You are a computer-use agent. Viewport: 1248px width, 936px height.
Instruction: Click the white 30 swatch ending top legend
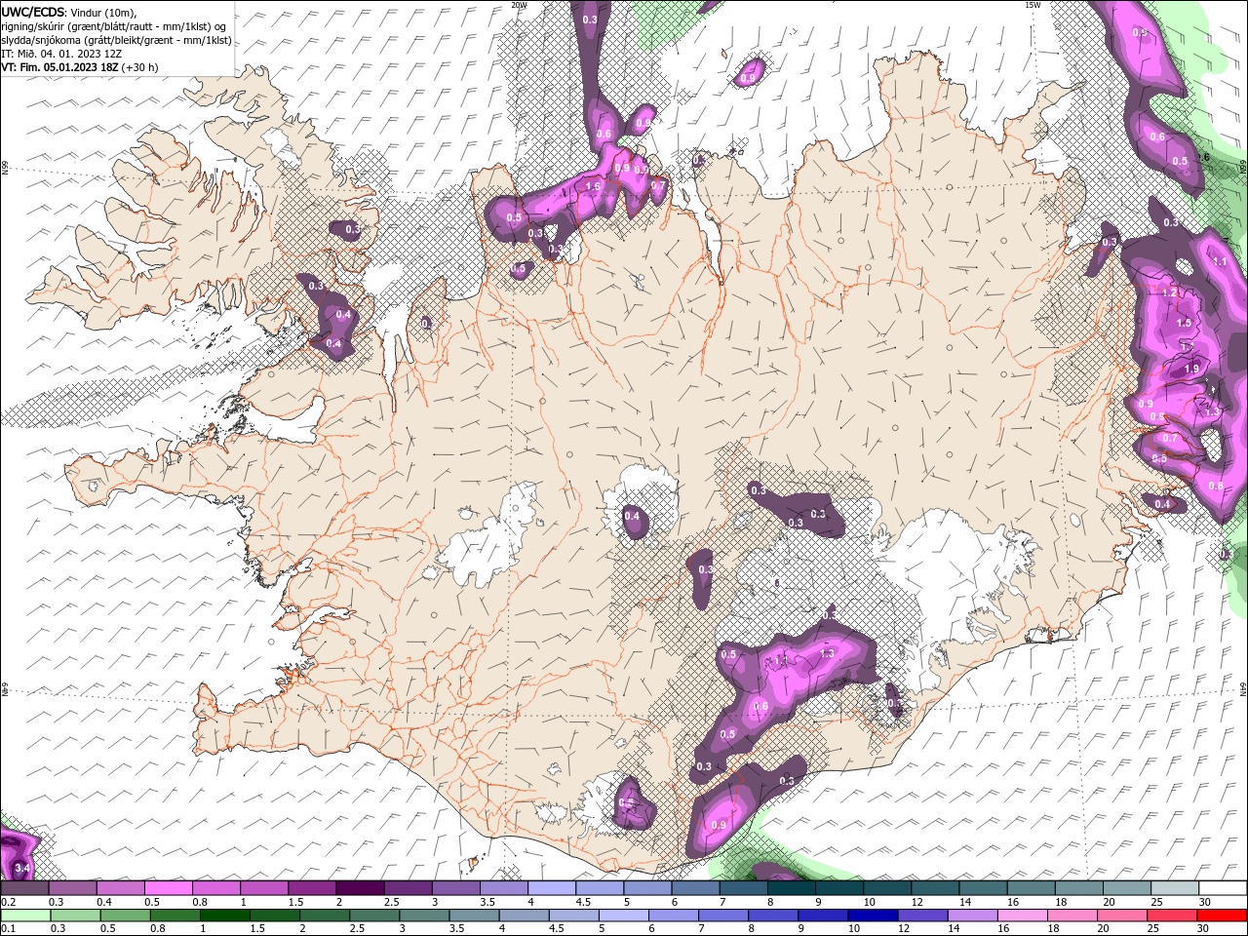pyautogui.click(x=1222, y=888)
